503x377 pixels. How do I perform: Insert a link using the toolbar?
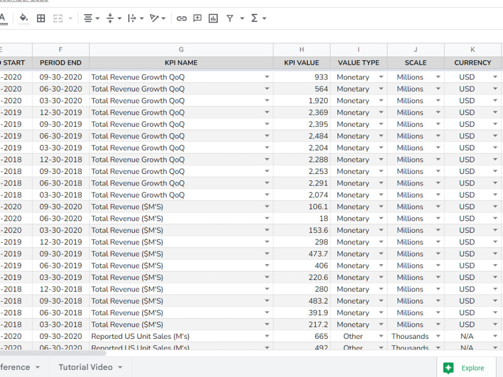coord(182,18)
